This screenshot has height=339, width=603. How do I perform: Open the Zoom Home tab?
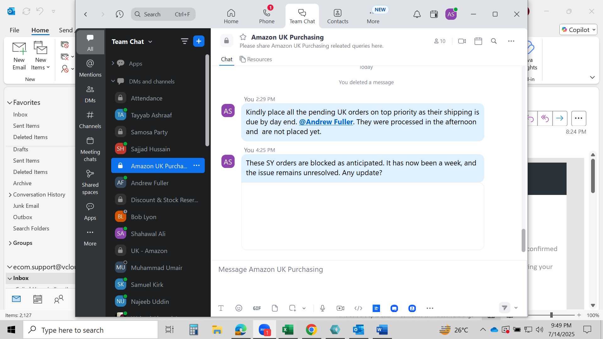click(231, 16)
